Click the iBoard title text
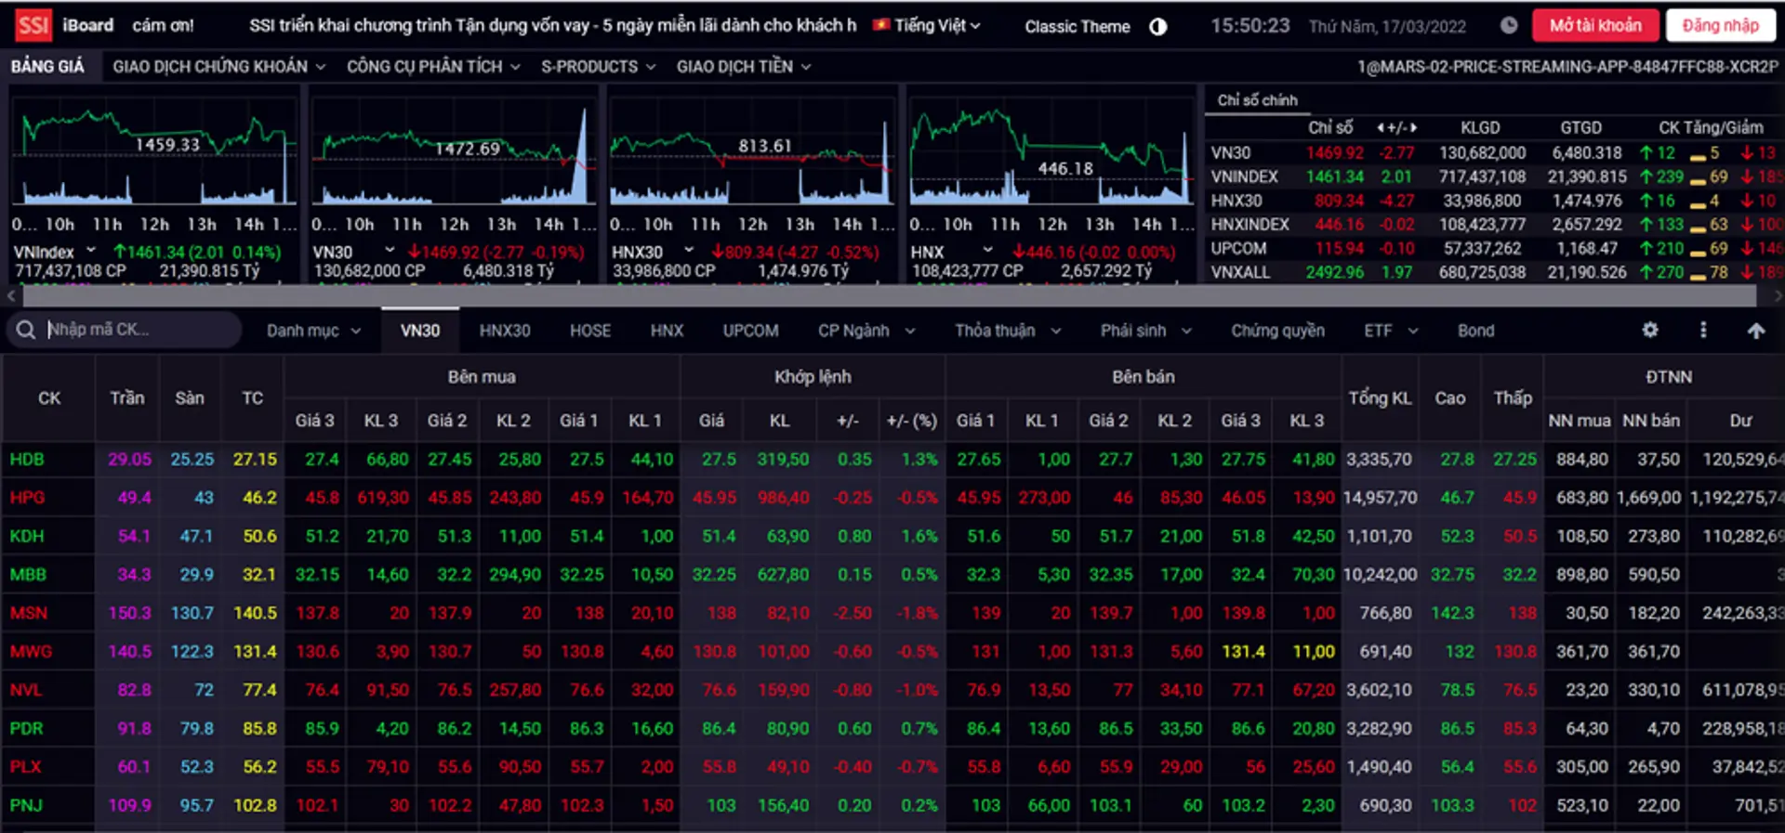 click(87, 25)
